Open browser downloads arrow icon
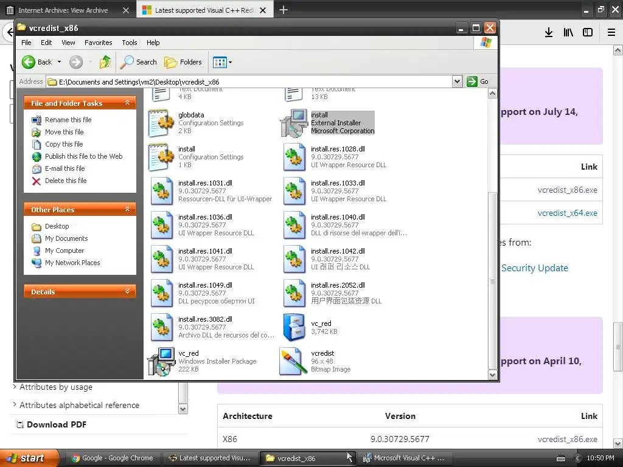The height and width of the screenshot is (467, 623). click(x=549, y=33)
